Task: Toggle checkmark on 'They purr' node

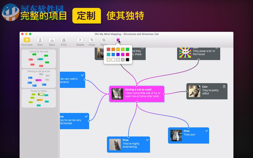Action: click(x=207, y=131)
